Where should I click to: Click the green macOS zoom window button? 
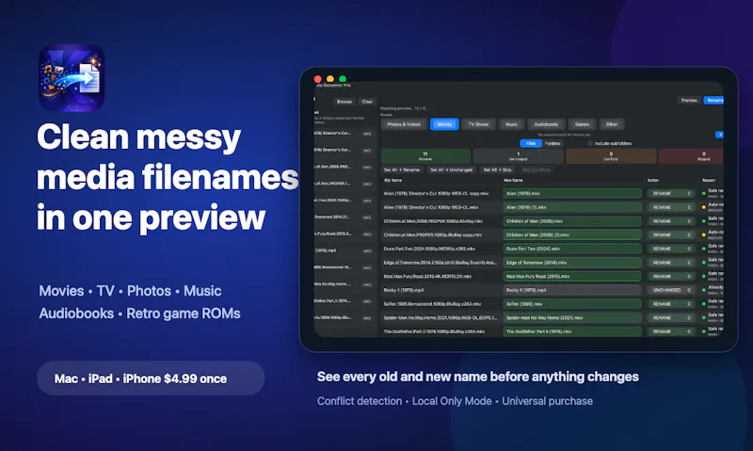[343, 79]
